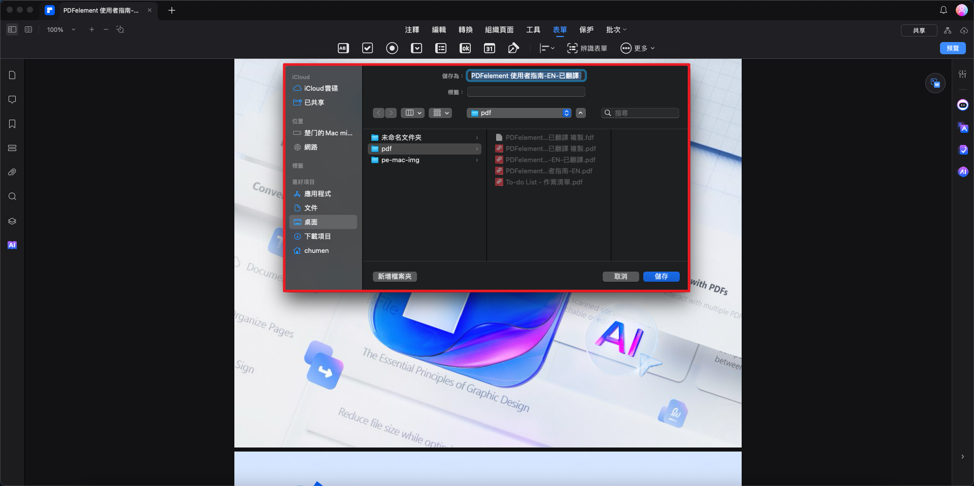Toggle the left sidebar panel view

pyautogui.click(x=12, y=29)
